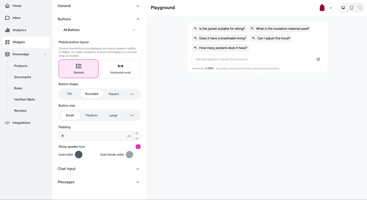This screenshot has height=200, width=367.
Task: Switch Playground to mobile preview icon
Action: pyautogui.click(x=352, y=8)
